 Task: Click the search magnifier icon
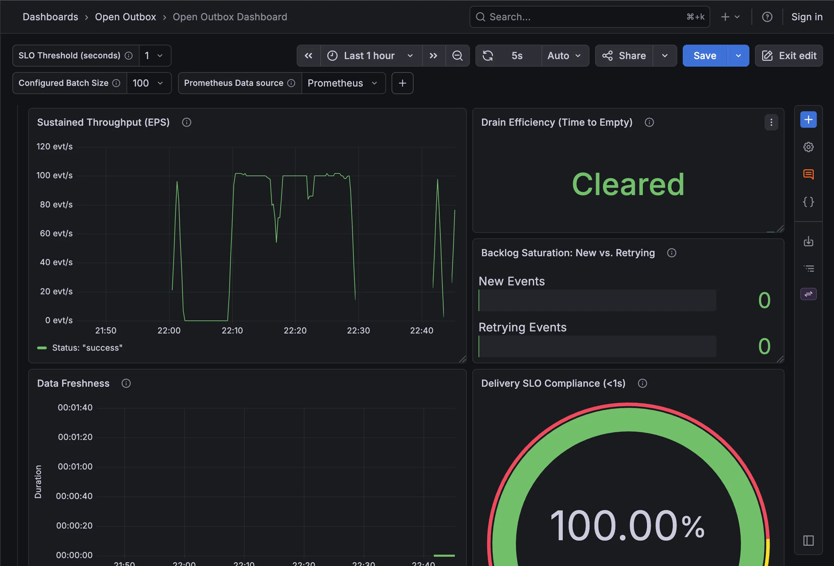(x=481, y=17)
